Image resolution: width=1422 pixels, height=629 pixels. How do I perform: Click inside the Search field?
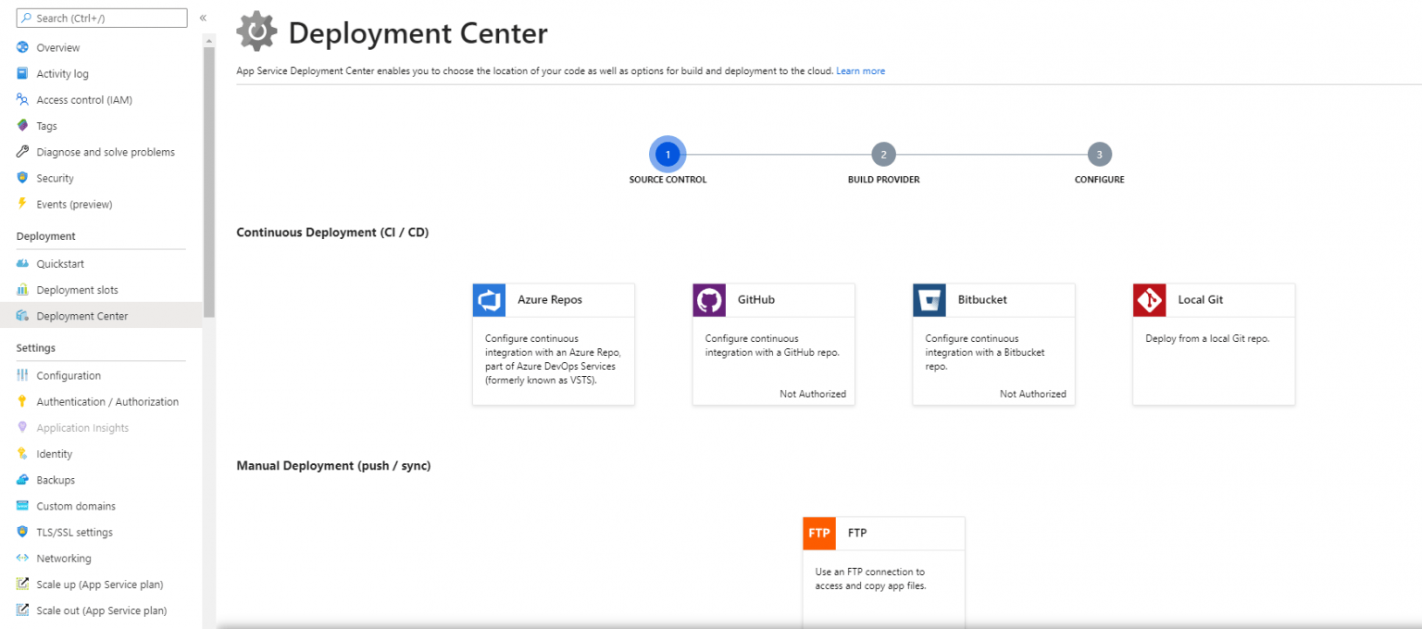100,17
